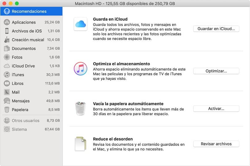The width and height of the screenshot is (250, 166).
Task: Click the Sistema gear icon
Action: click(x=7, y=129)
